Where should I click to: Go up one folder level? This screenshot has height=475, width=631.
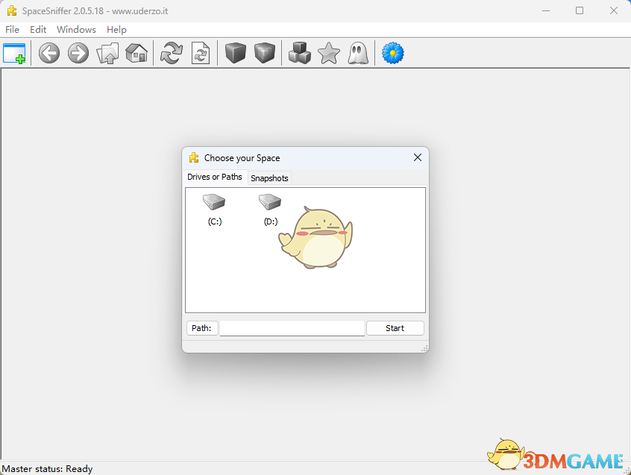click(107, 53)
